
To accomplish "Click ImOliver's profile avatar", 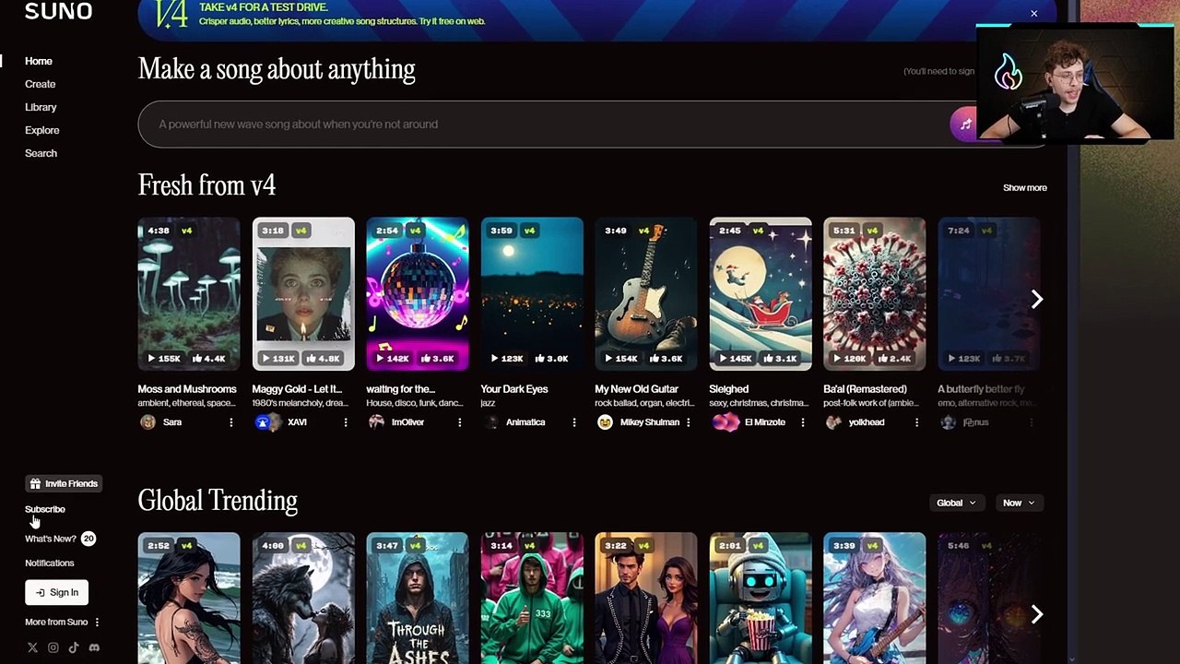I will [x=376, y=422].
